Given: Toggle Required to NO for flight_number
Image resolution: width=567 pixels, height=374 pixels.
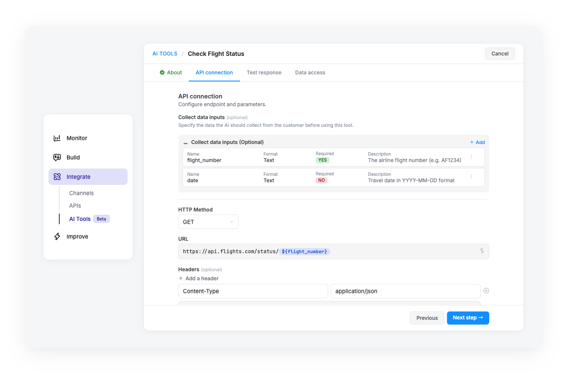Looking at the screenshot, I should click(x=323, y=160).
